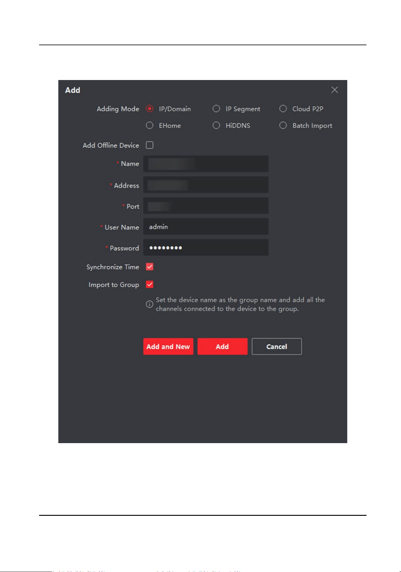Uncheck Synchronize Time checkbox
This screenshot has height=572, width=401.
point(150,267)
